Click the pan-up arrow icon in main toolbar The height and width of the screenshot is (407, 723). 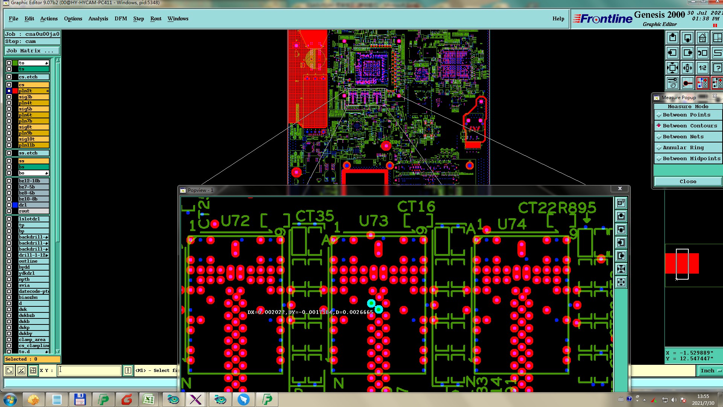pyautogui.click(x=673, y=38)
